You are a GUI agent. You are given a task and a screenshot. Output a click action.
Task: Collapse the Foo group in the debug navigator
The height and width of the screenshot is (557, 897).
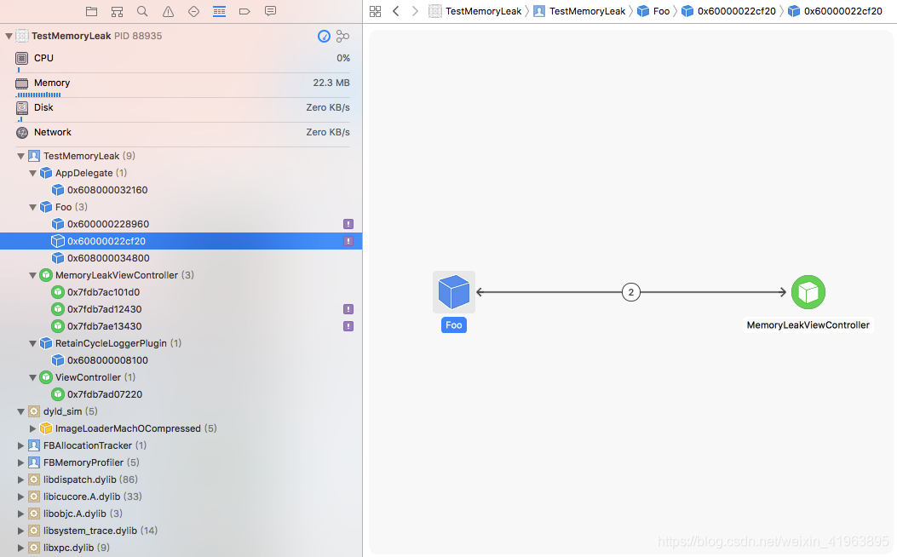click(x=32, y=207)
